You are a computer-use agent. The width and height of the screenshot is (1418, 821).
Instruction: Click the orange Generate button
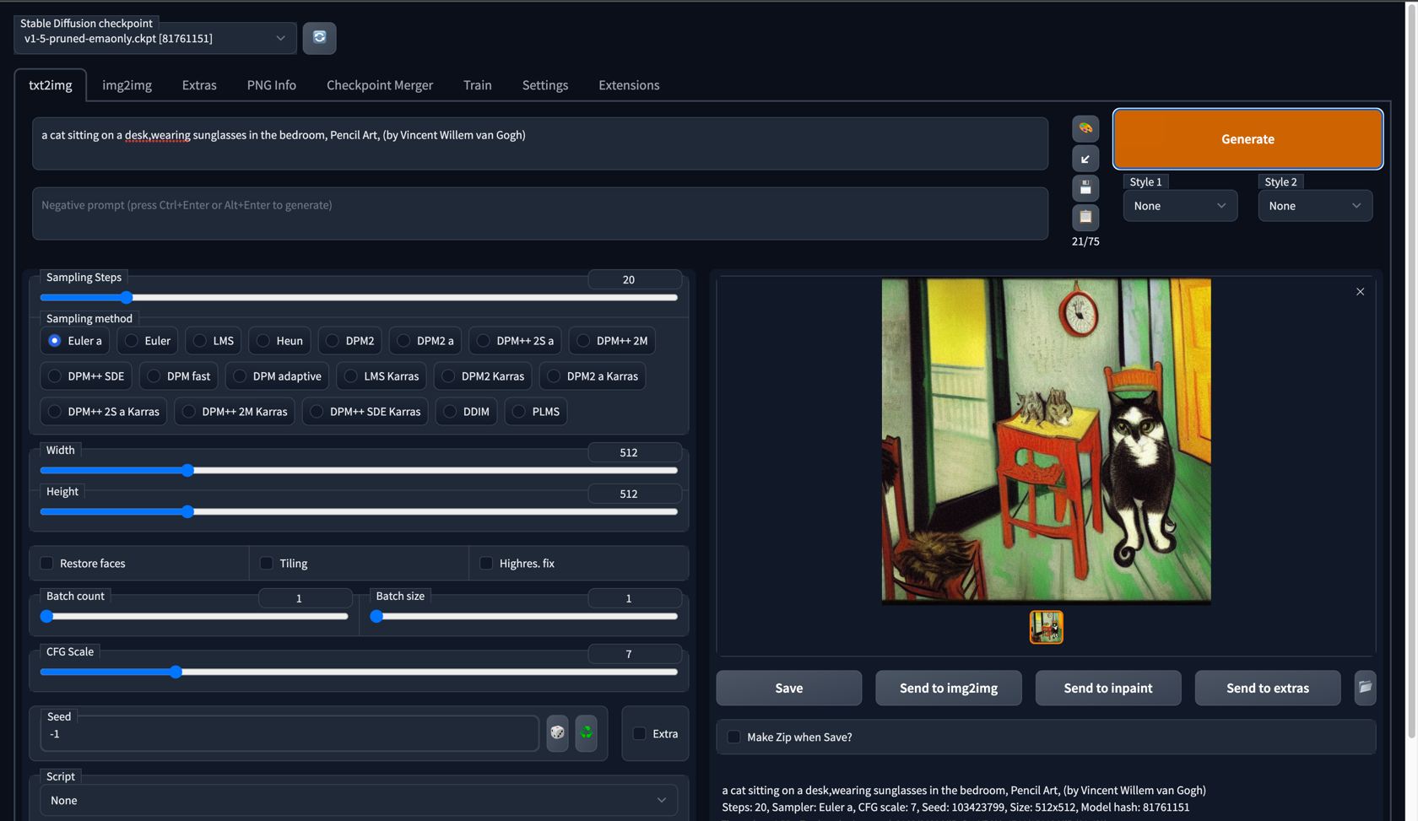1248,139
